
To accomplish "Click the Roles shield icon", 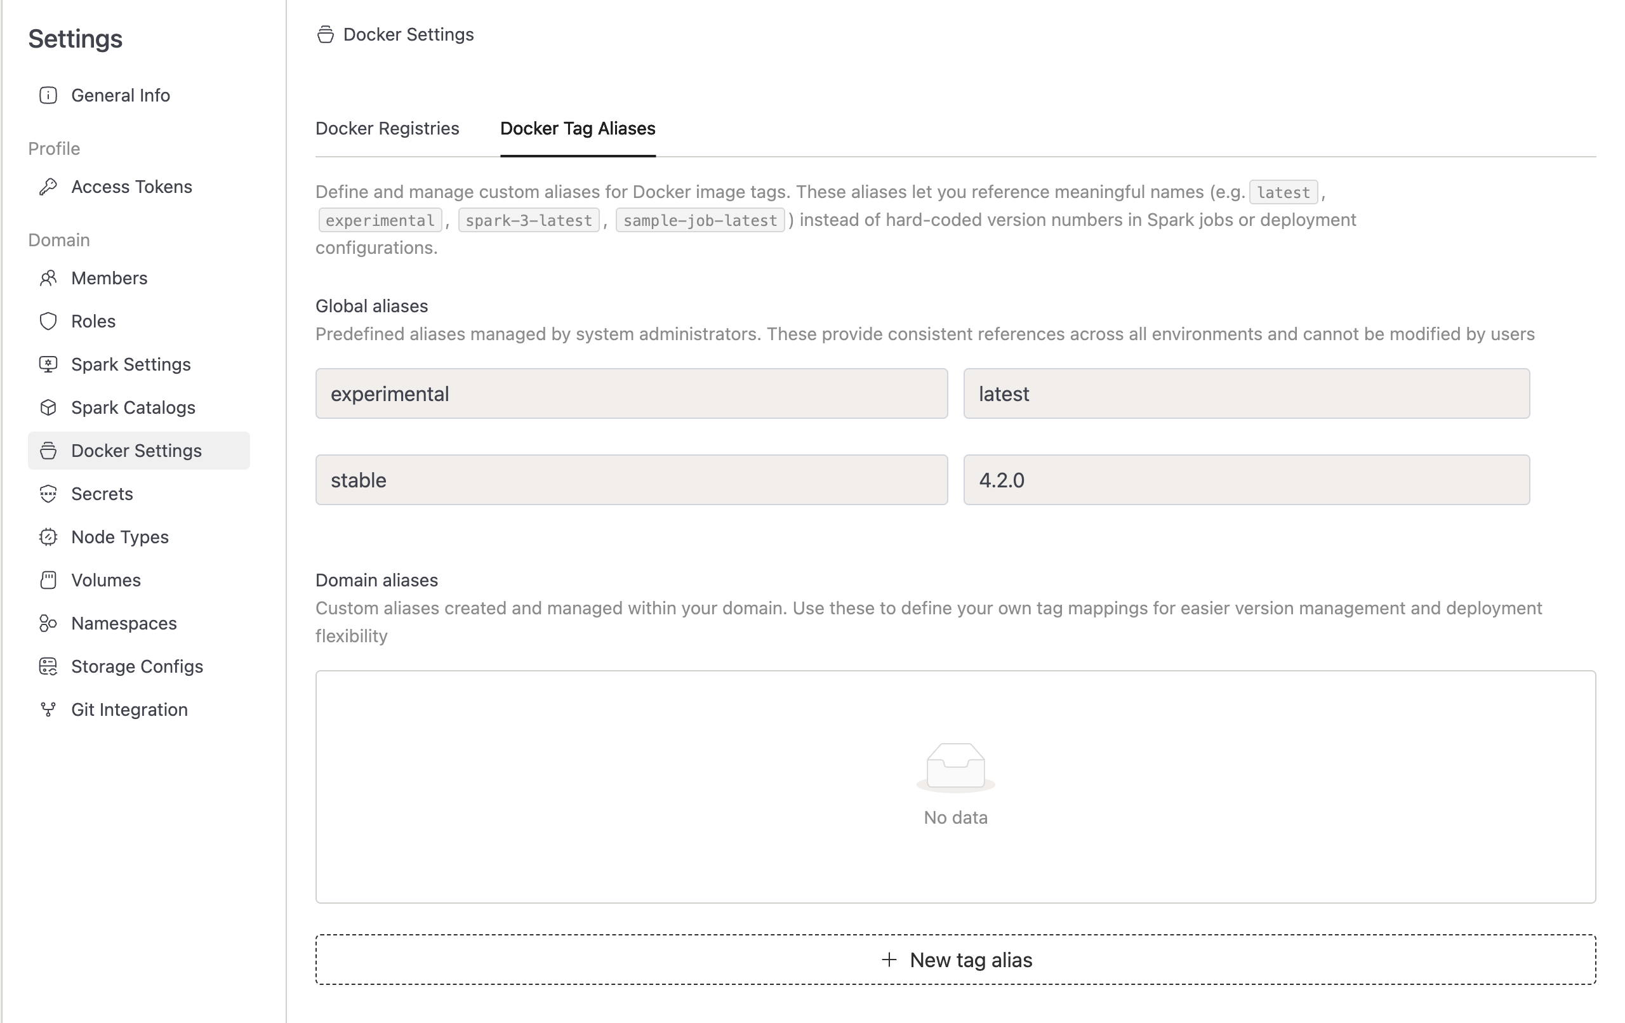I will [48, 321].
